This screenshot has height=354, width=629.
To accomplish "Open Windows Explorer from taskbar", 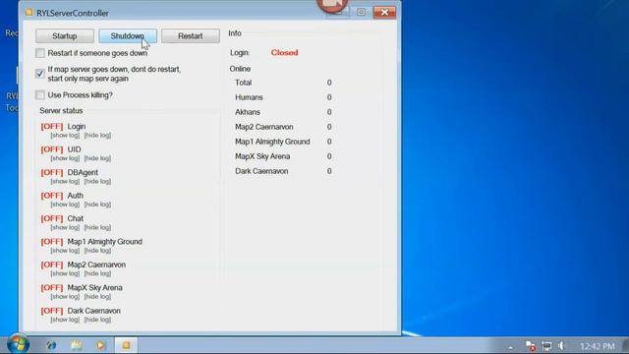I will [x=77, y=345].
